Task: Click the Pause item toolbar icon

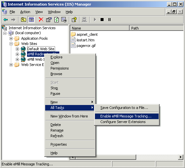Action: click(x=109, y=19)
